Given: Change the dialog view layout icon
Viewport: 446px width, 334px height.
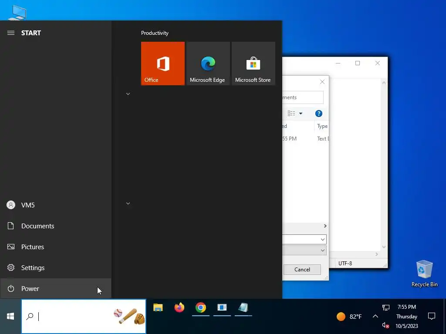Looking at the screenshot, I should click(x=291, y=114).
